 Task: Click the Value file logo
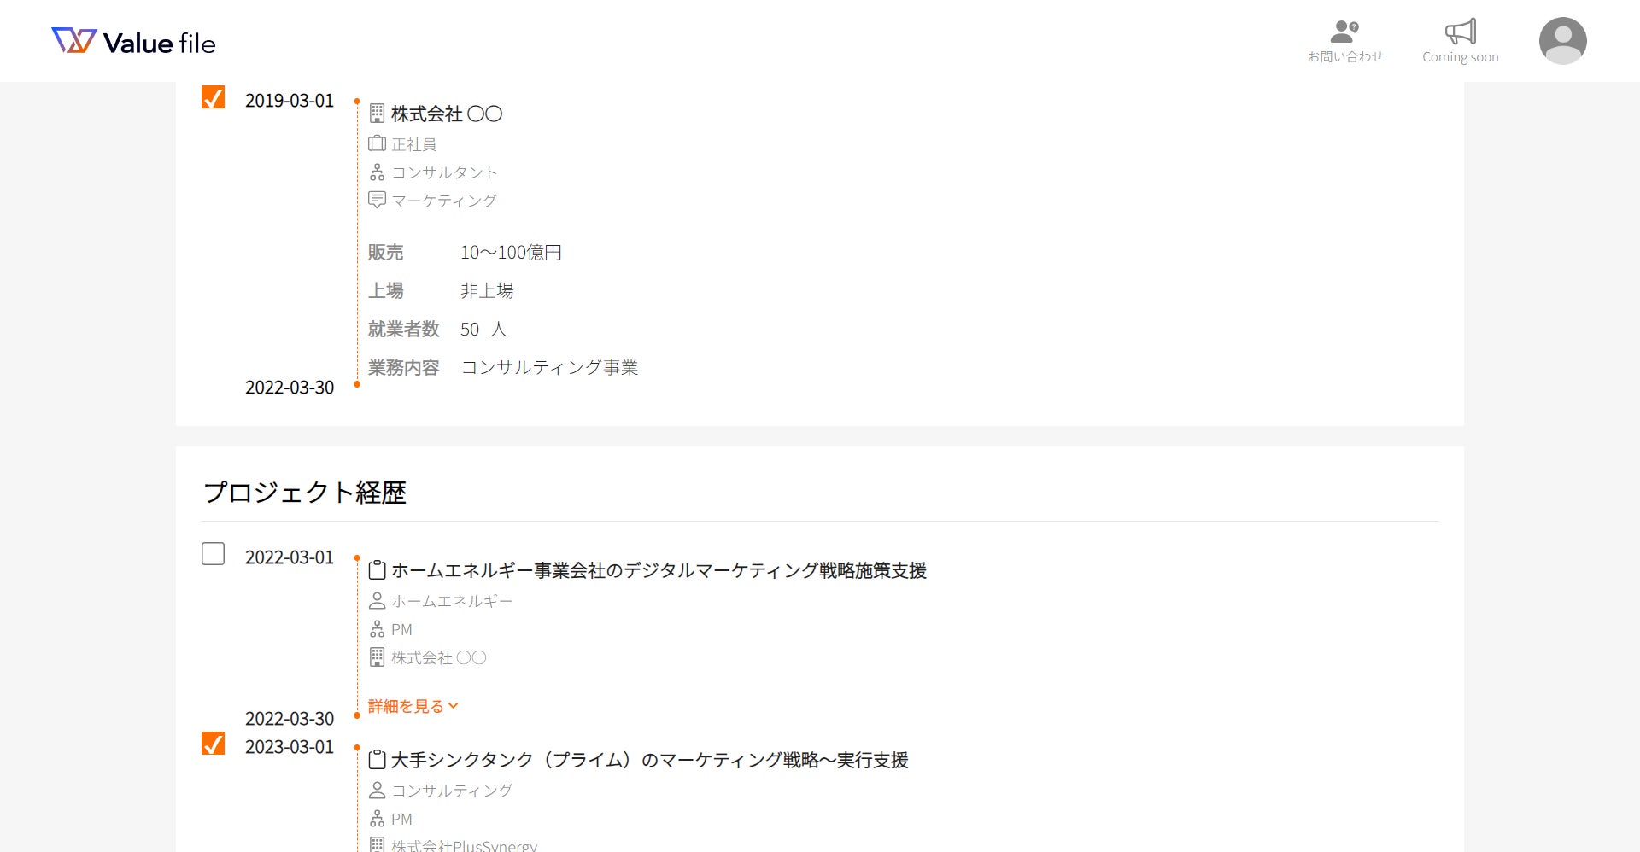point(133,42)
